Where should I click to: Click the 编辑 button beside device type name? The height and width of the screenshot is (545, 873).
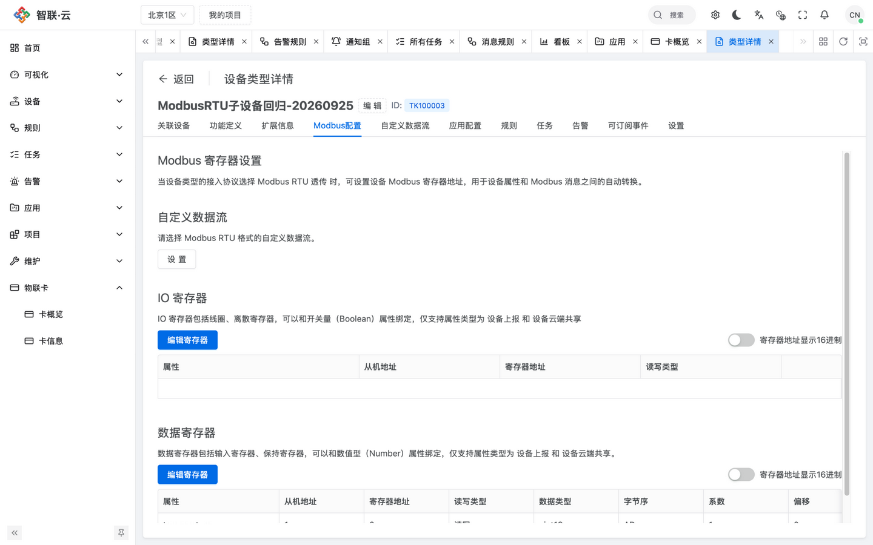click(372, 105)
